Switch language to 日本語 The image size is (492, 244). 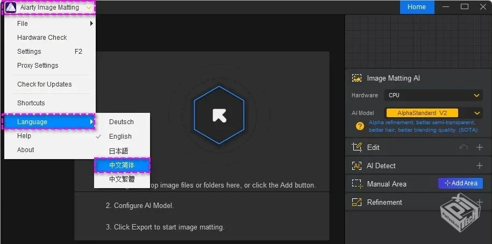[x=122, y=151]
